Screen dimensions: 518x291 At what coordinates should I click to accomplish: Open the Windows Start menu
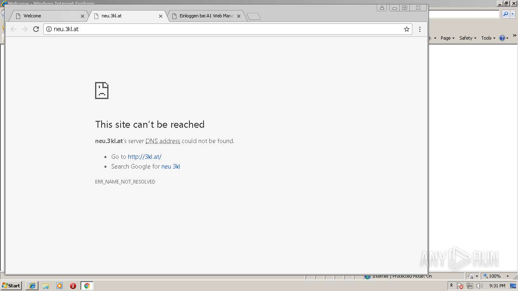pyautogui.click(x=11, y=286)
